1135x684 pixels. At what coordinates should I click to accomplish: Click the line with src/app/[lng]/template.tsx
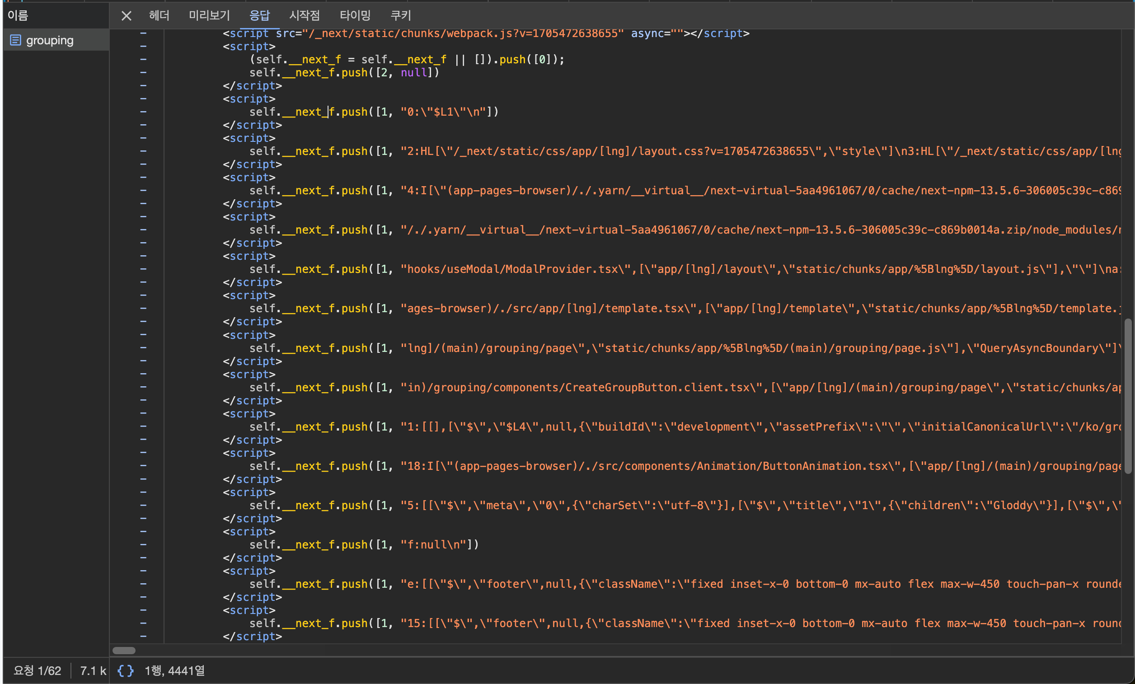685,309
